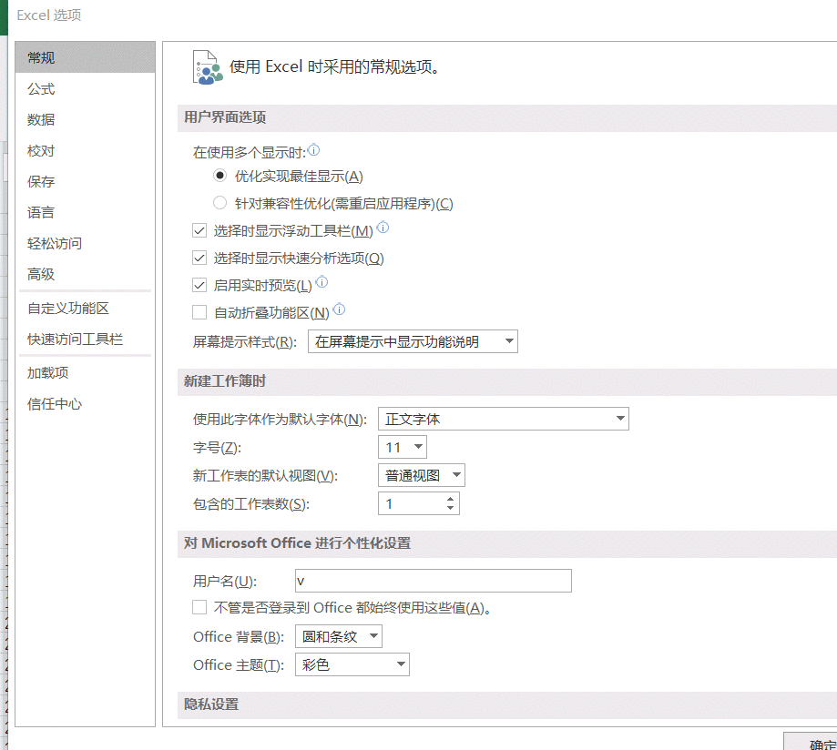Open 数据 options category
Image resolution: width=837 pixels, height=750 pixels.
pos(85,119)
